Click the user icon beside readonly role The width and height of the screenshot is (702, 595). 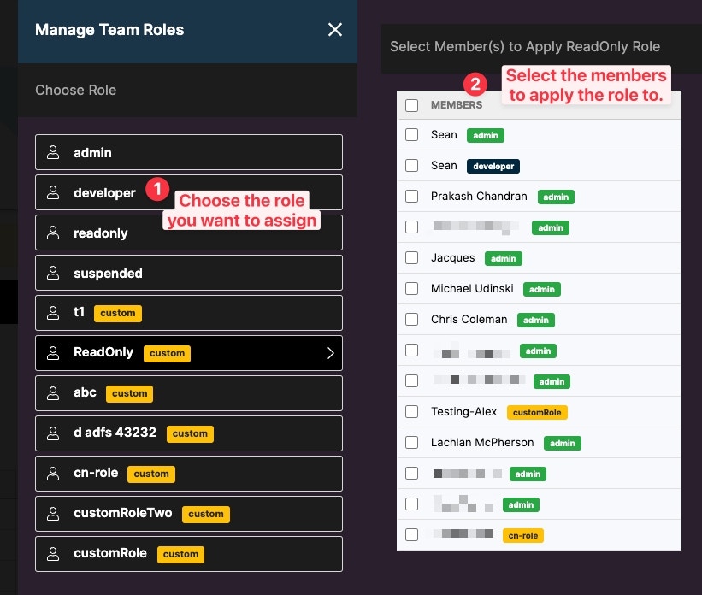(x=53, y=233)
